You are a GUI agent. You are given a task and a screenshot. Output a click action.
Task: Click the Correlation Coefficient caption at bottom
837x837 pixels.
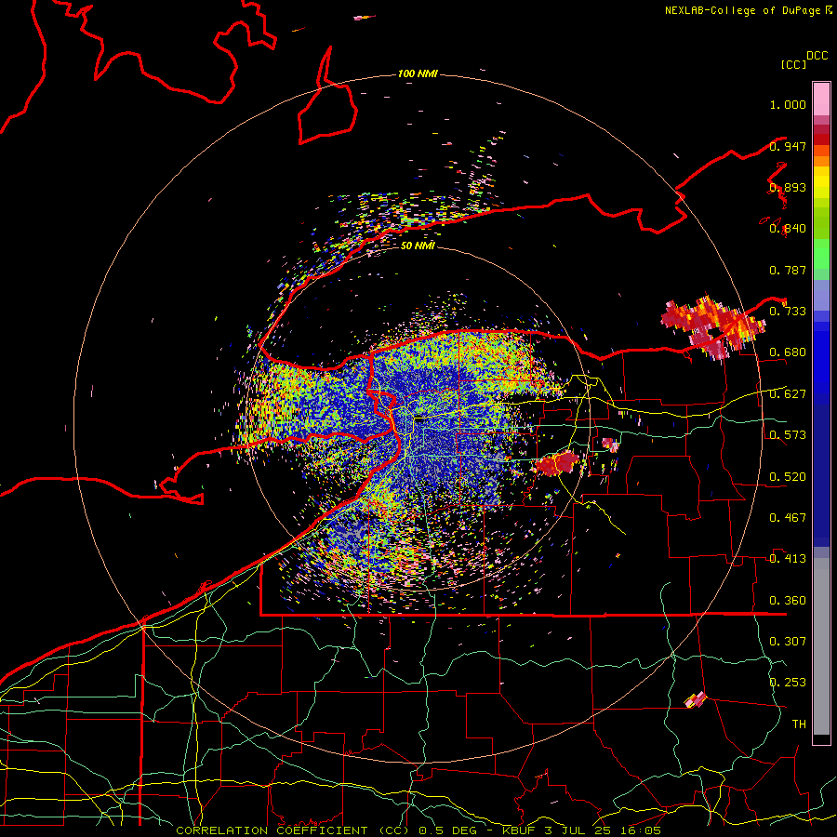[x=418, y=830]
